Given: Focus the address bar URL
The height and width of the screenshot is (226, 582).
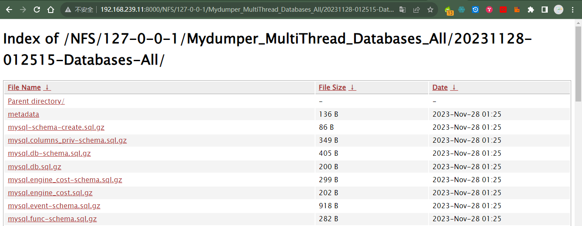Looking at the screenshot, I should tap(247, 10).
